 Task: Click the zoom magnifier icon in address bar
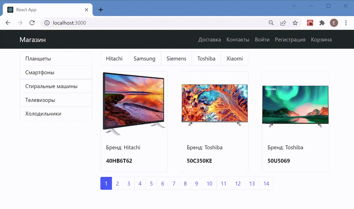click(271, 23)
